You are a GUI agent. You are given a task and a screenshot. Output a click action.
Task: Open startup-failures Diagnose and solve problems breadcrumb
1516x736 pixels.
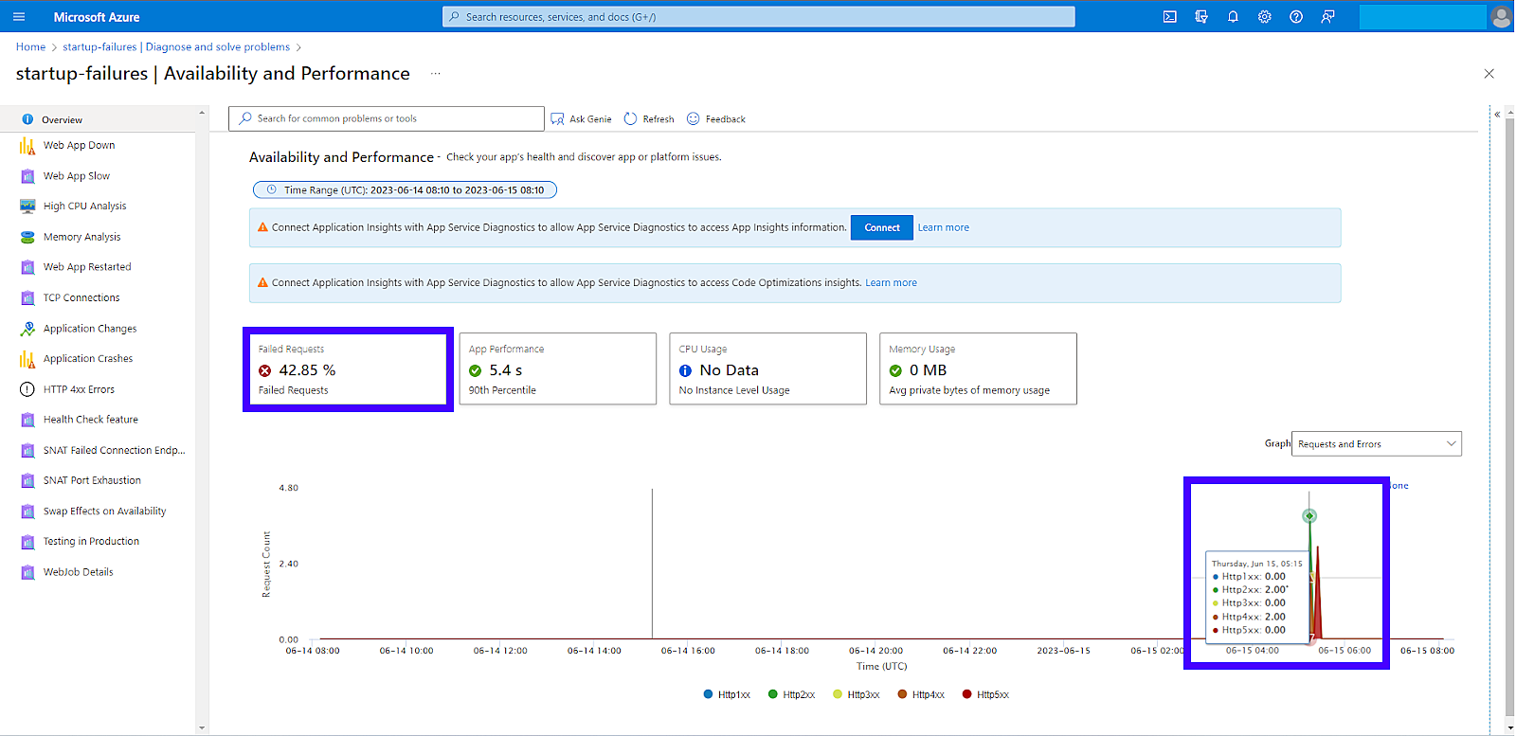click(x=176, y=47)
